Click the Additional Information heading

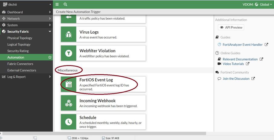[x=231, y=20]
